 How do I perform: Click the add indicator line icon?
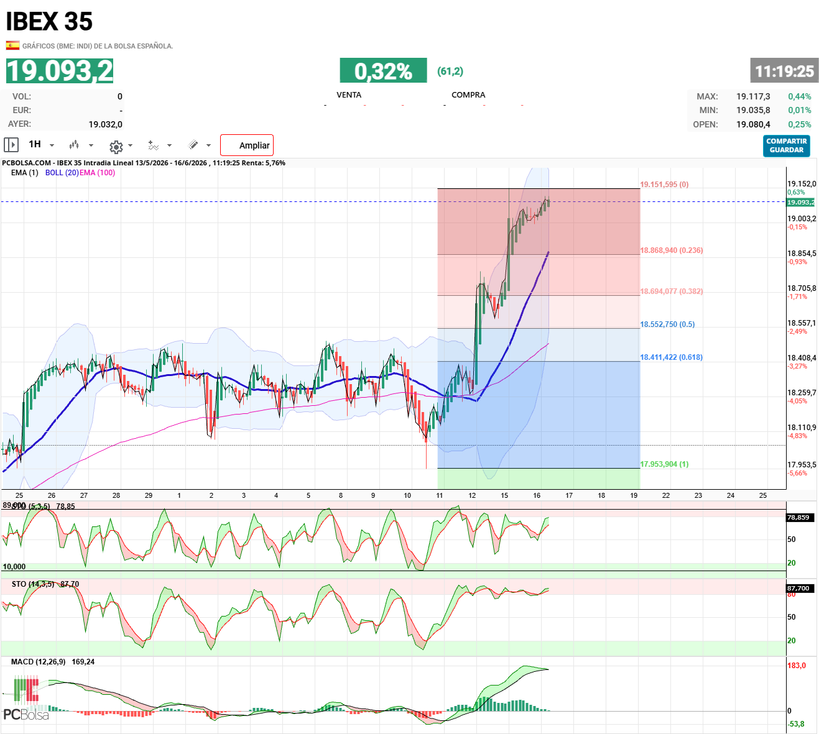pos(153,145)
